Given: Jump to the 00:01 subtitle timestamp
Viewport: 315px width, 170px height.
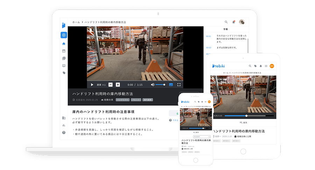Looking at the screenshot, I should click(209, 36).
